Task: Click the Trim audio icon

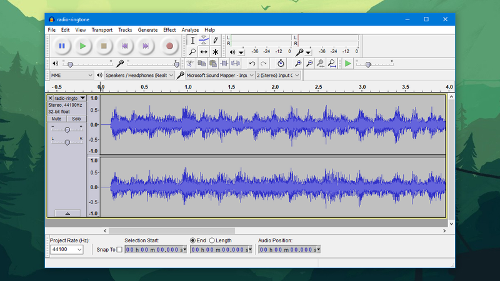Action: click(x=224, y=64)
